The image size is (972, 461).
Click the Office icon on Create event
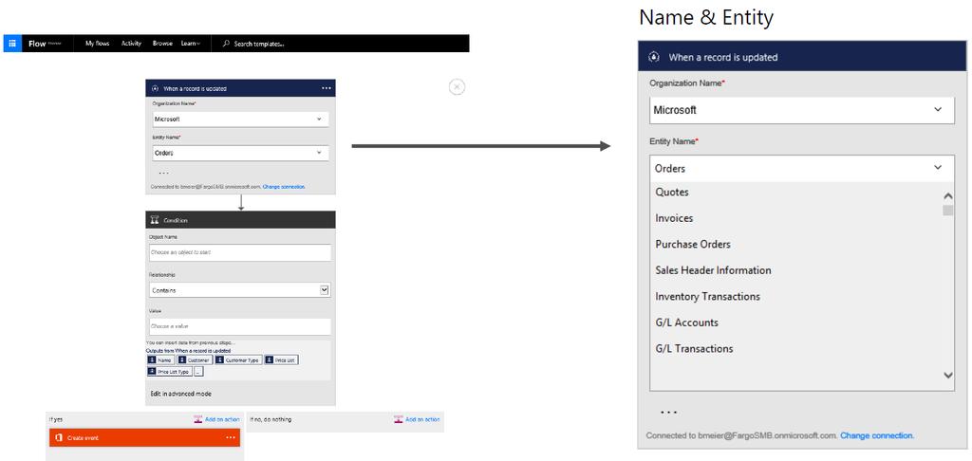tap(59, 437)
